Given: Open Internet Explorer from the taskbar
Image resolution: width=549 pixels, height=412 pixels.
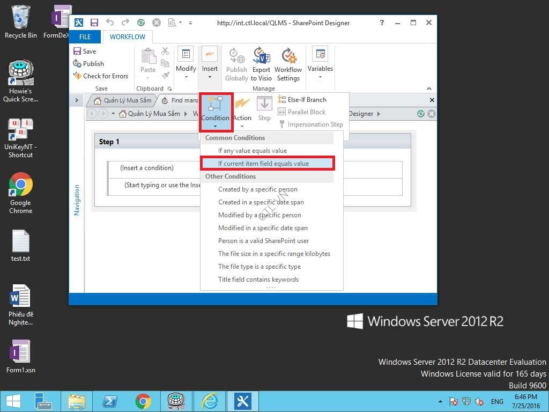Looking at the screenshot, I should [x=209, y=401].
